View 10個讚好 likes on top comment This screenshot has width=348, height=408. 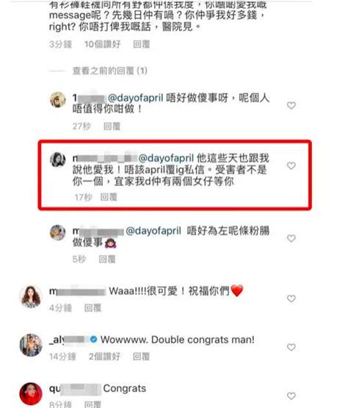pyautogui.click(x=102, y=44)
